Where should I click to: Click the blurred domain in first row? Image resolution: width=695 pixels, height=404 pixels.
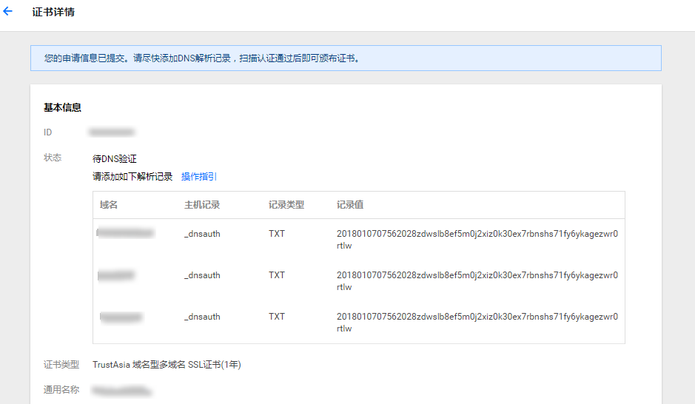pos(126,234)
